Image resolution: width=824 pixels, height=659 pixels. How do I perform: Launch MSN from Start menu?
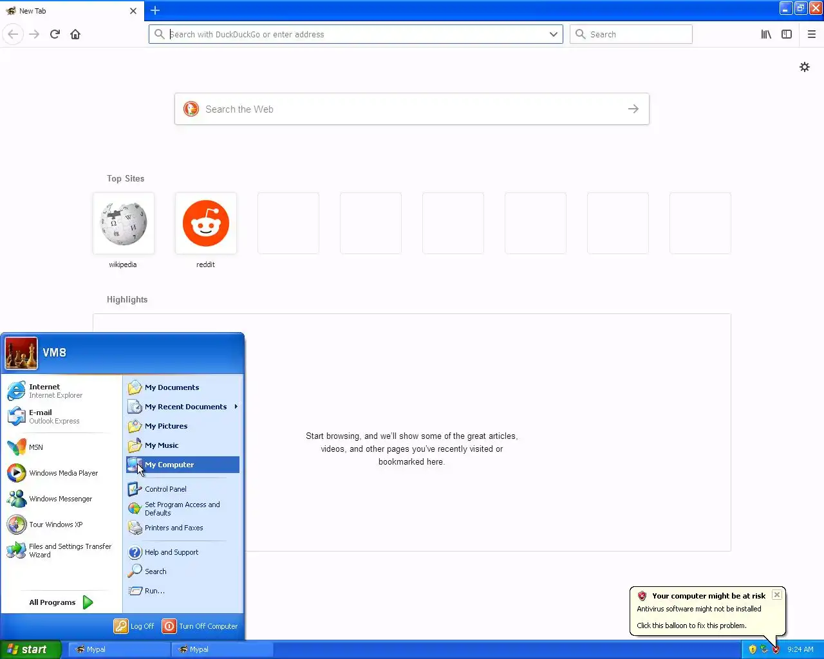coord(62,447)
